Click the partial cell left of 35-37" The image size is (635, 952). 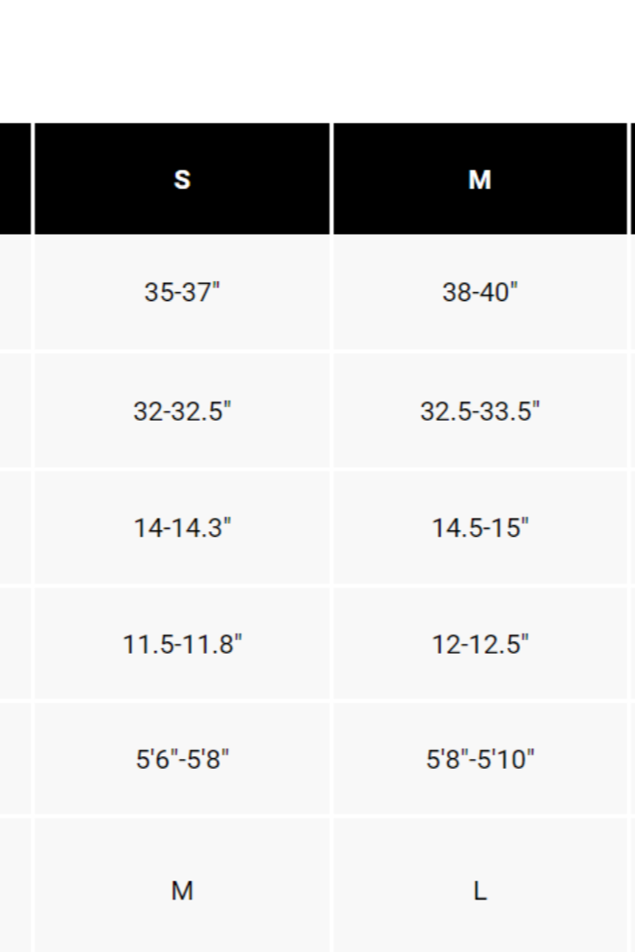(15, 293)
